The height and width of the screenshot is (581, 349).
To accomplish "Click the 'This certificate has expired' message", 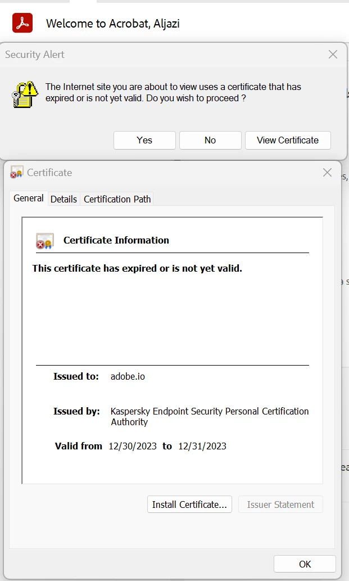I will tap(137, 268).
